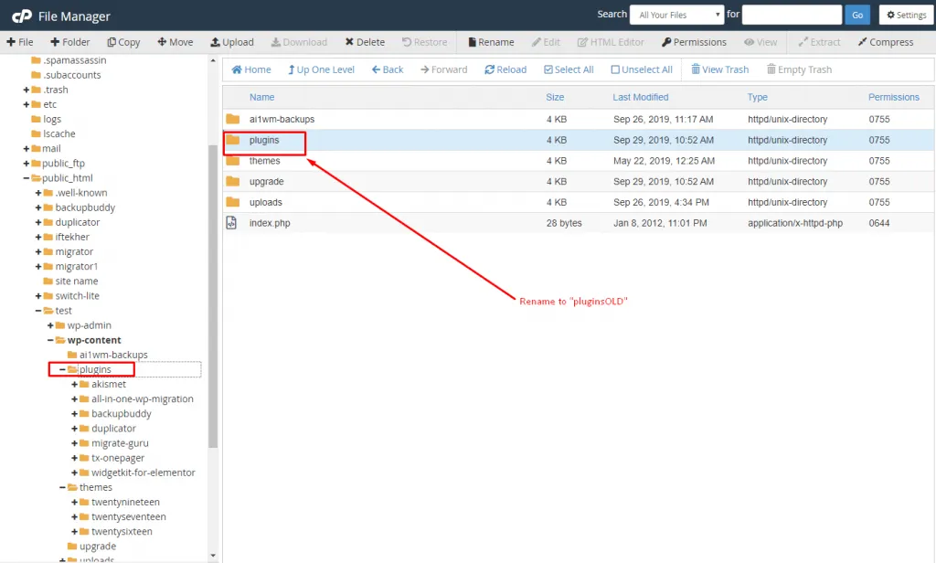Go to Home directory
Image resolution: width=936 pixels, height=563 pixels.
251,69
